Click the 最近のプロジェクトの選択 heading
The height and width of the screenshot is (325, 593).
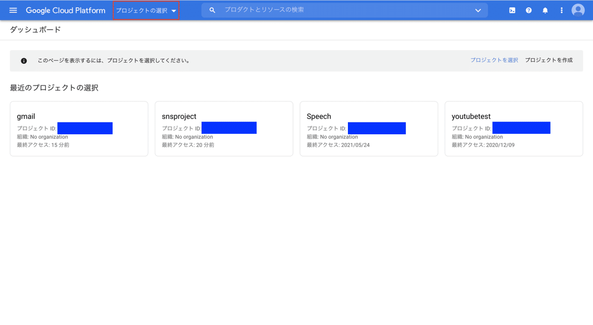(54, 88)
